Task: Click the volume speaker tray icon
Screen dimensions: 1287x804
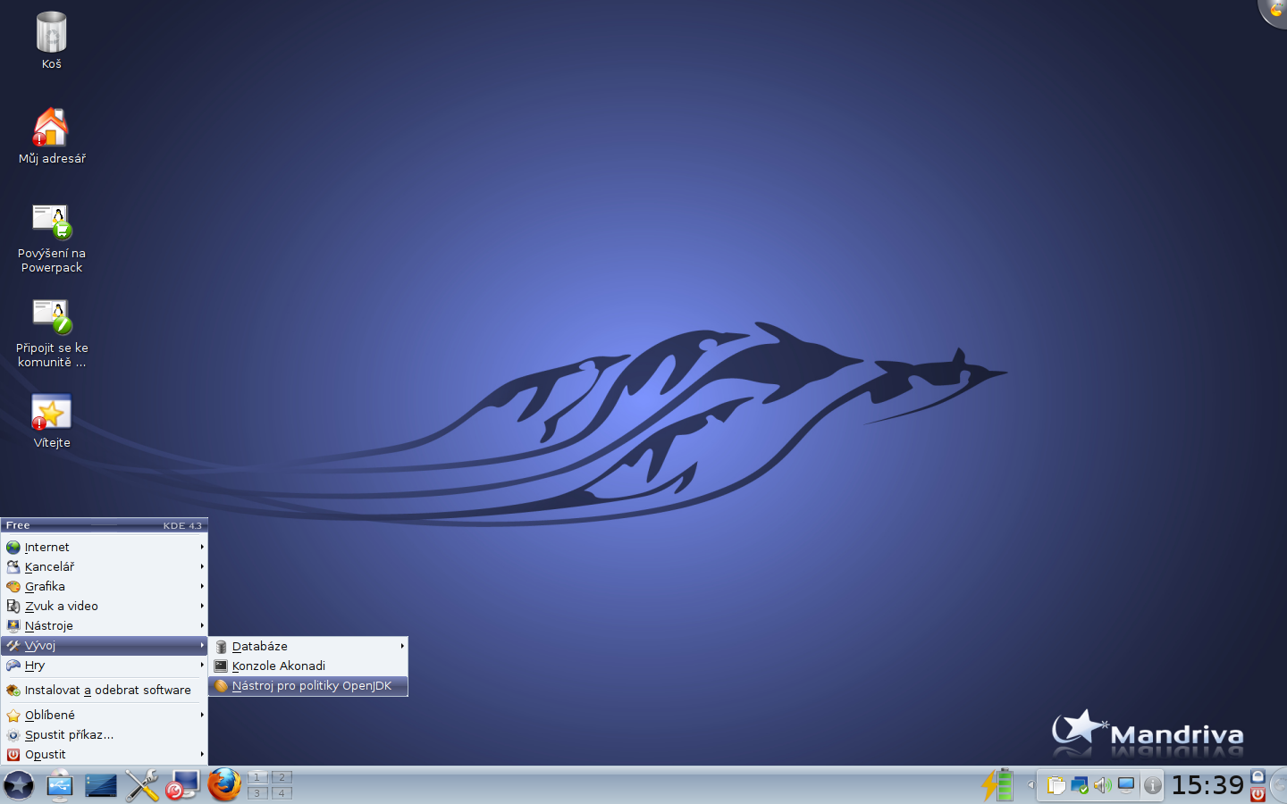Action: point(1103,785)
